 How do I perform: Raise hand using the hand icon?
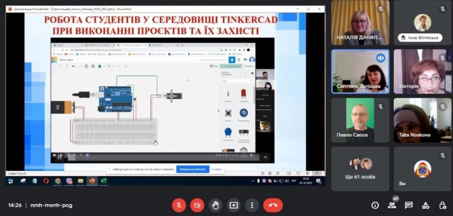point(215,205)
